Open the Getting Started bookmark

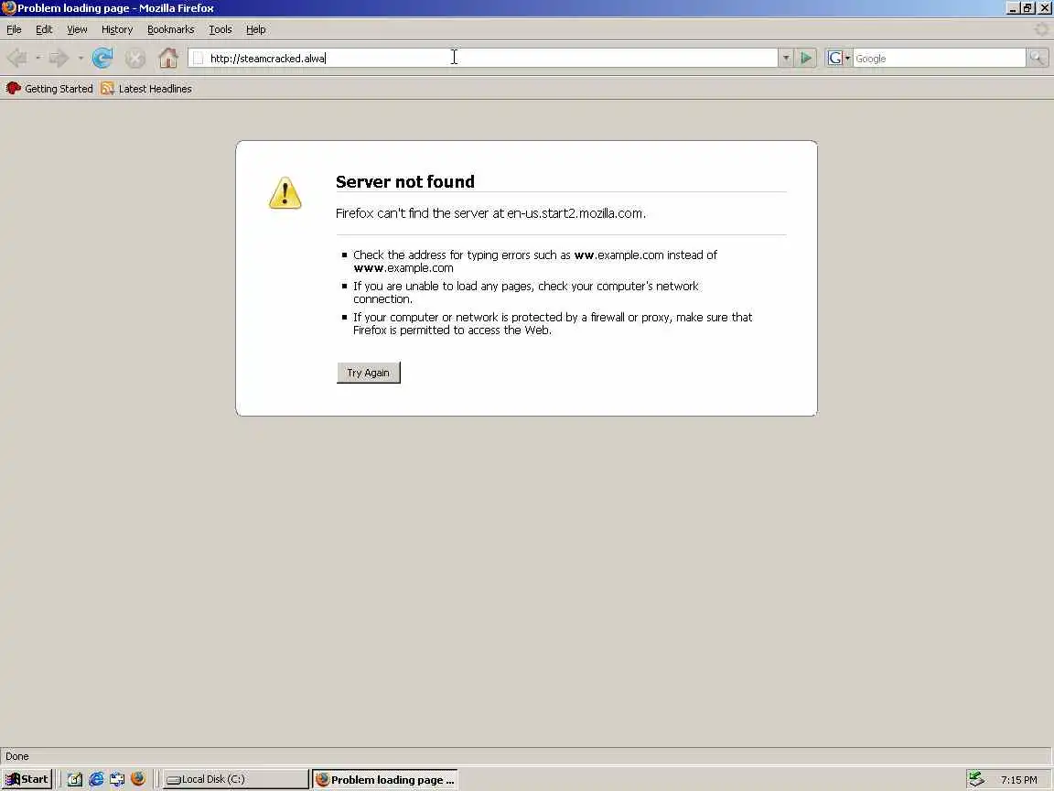(x=49, y=88)
